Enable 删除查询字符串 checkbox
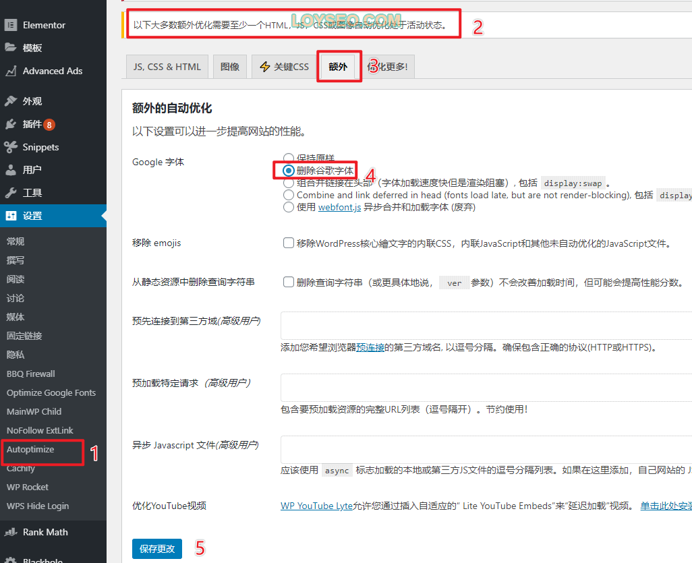The image size is (692, 563). coord(288,282)
